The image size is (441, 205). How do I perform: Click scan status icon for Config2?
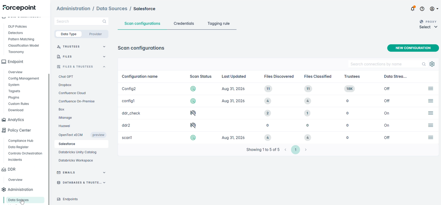pos(193,89)
